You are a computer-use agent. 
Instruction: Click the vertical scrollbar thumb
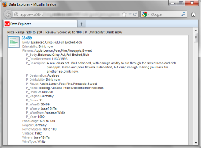(x=196, y=37)
